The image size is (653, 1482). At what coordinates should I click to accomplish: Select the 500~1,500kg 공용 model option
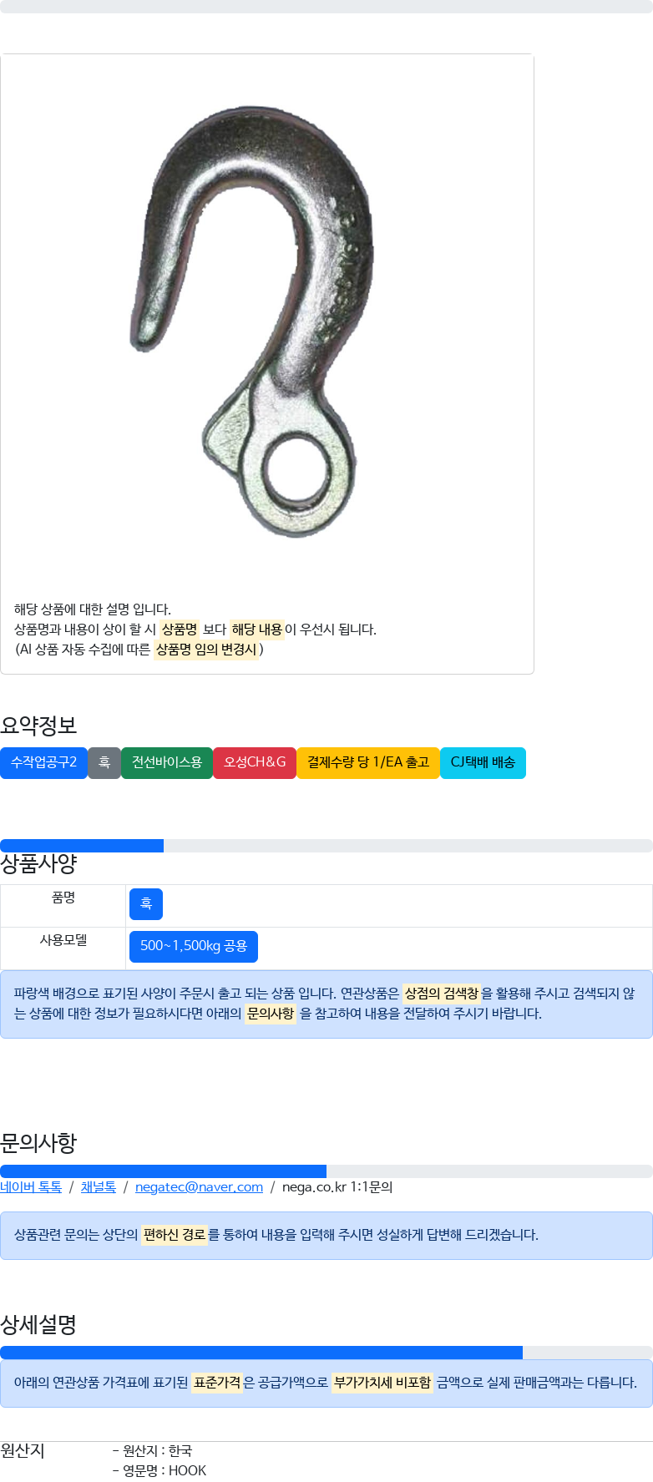194,946
